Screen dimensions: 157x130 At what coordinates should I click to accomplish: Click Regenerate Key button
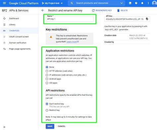point(102,10)
